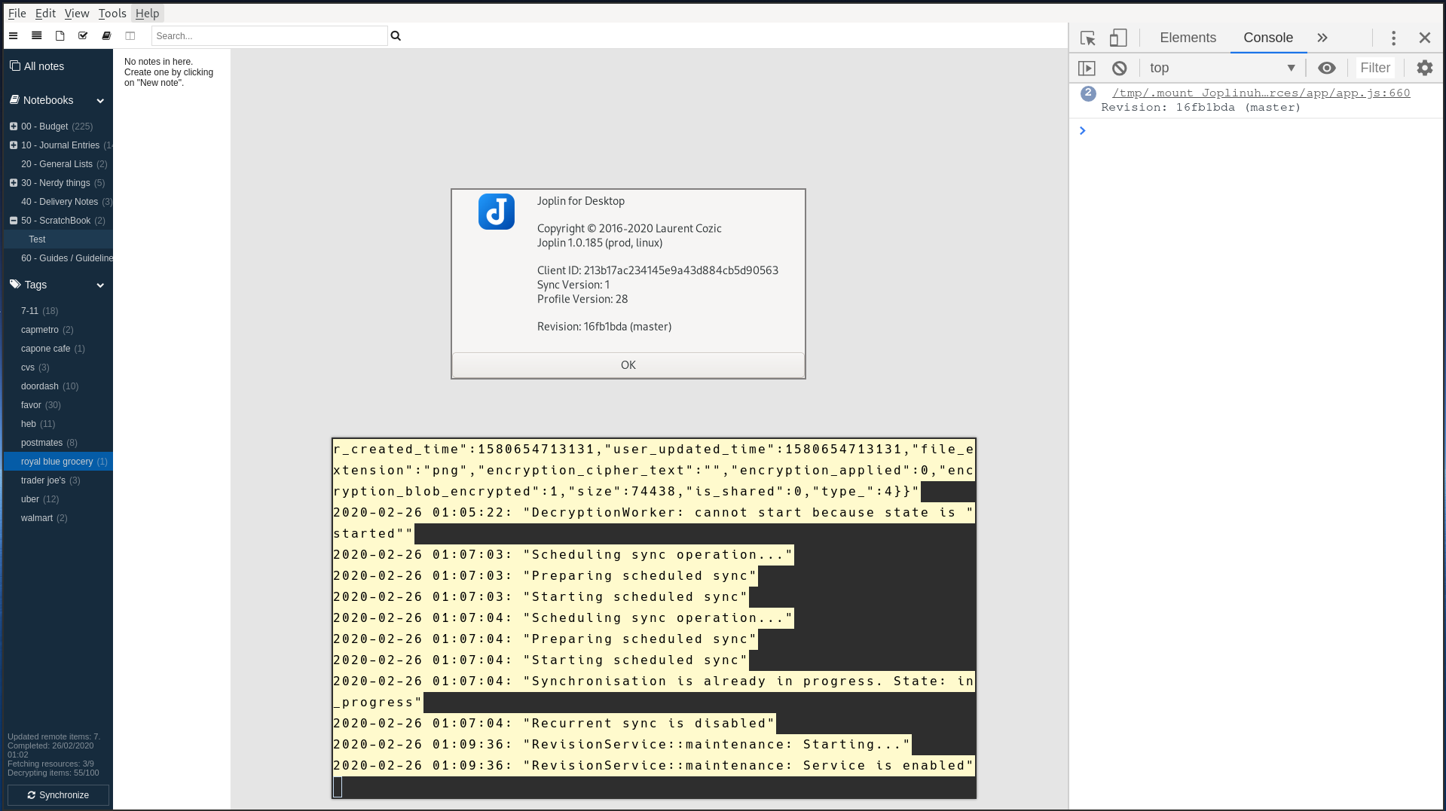This screenshot has height=811, width=1446.
Task: Click the Joplin logo in About dialog
Action: pos(497,212)
